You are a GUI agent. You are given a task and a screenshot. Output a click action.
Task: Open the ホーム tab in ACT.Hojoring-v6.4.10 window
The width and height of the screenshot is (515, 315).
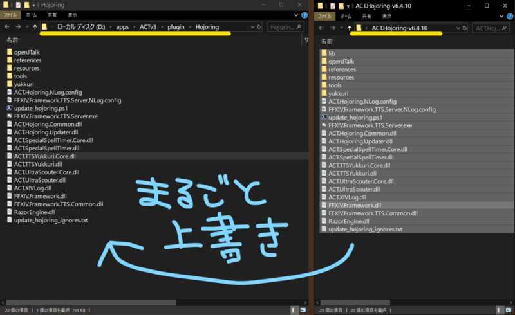346,16
